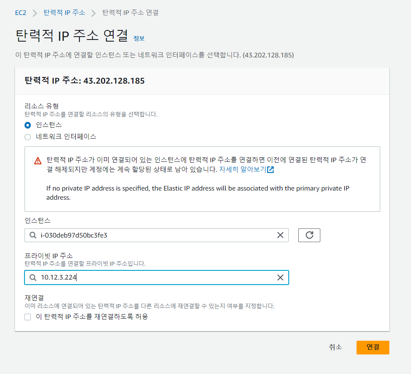Click the 탄력적 IP 주소 연결 page title
This screenshot has height=374, width=411.
72,35
